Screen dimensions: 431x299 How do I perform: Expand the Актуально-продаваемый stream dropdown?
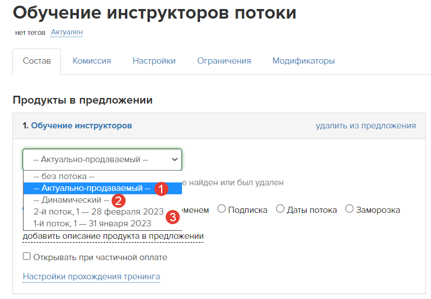coord(102,159)
